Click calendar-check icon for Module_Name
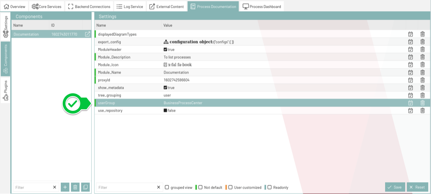The height and width of the screenshot is (194, 431). pyautogui.click(x=410, y=72)
